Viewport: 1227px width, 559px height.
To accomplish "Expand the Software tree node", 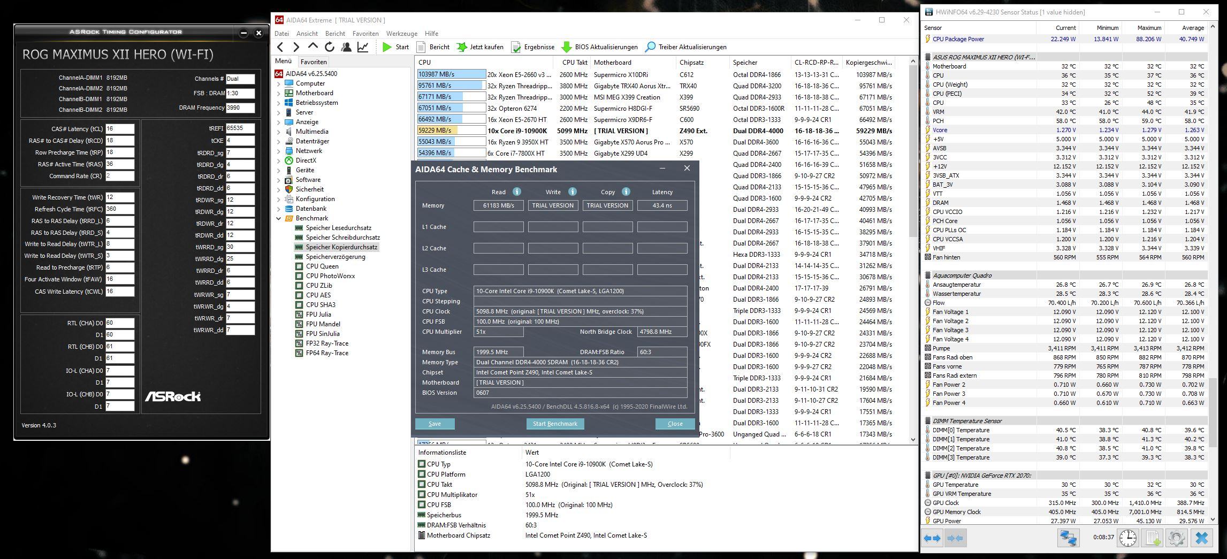I will click(x=279, y=180).
